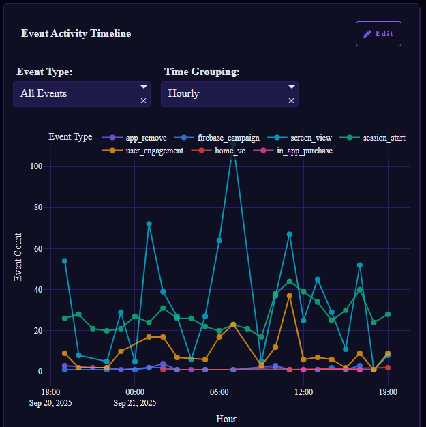Screen dimensions: 426x427
Task: Click the first screen_view point at 54
Action: tap(65, 261)
